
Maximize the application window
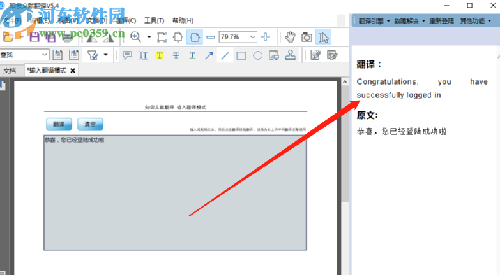click(x=470, y=5)
